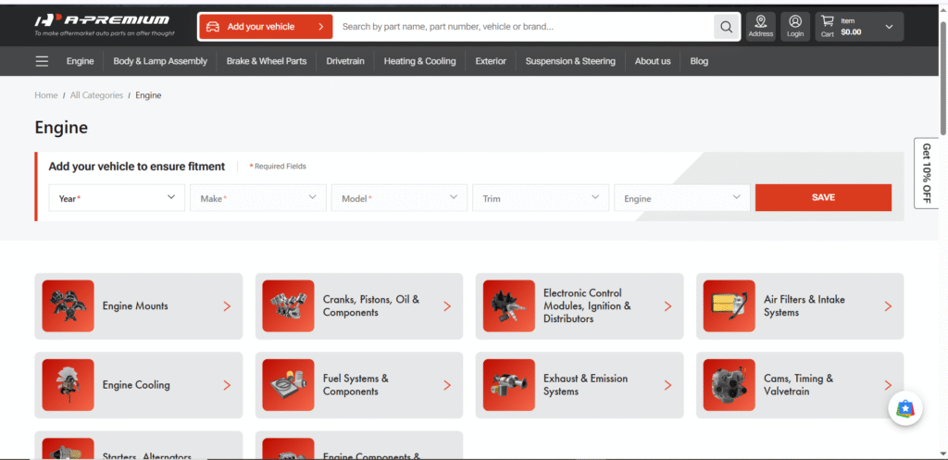Viewport: 948px width, 460px height.
Task: Click the arrow on Electronic Control Modules card
Action: coord(668,306)
